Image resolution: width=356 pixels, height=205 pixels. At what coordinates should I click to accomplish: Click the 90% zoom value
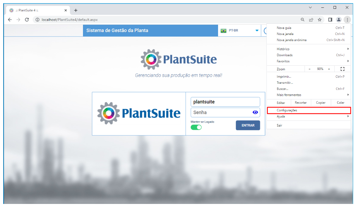point(320,69)
